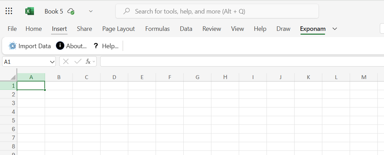
Task: Click the fill handle of cell A1
Action: click(45, 90)
